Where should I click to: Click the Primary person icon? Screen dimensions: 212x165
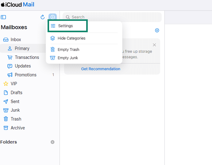pyautogui.click(x=10, y=48)
